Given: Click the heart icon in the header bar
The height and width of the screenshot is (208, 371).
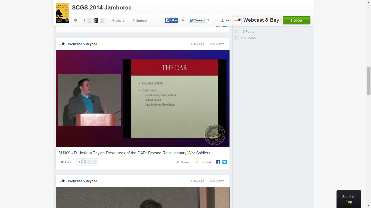Looking at the screenshot, I should click(x=76, y=20).
